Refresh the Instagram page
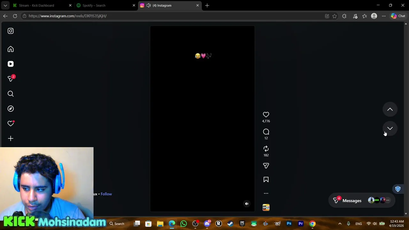The height and width of the screenshot is (230, 409). coord(15,16)
